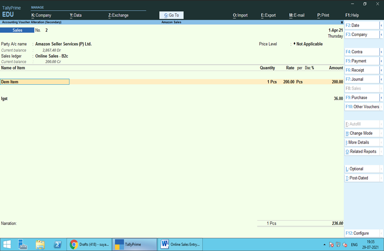The image size is (384, 251).
Task: Click the network tray icon
Action: pos(338,244)
